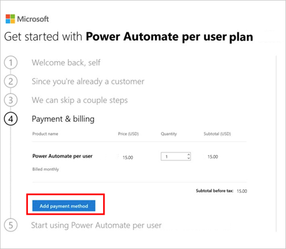Click the Subtotal before tax amount
Image resolution: width=286 pixels, height=249 pixels.
coord(242,191)
